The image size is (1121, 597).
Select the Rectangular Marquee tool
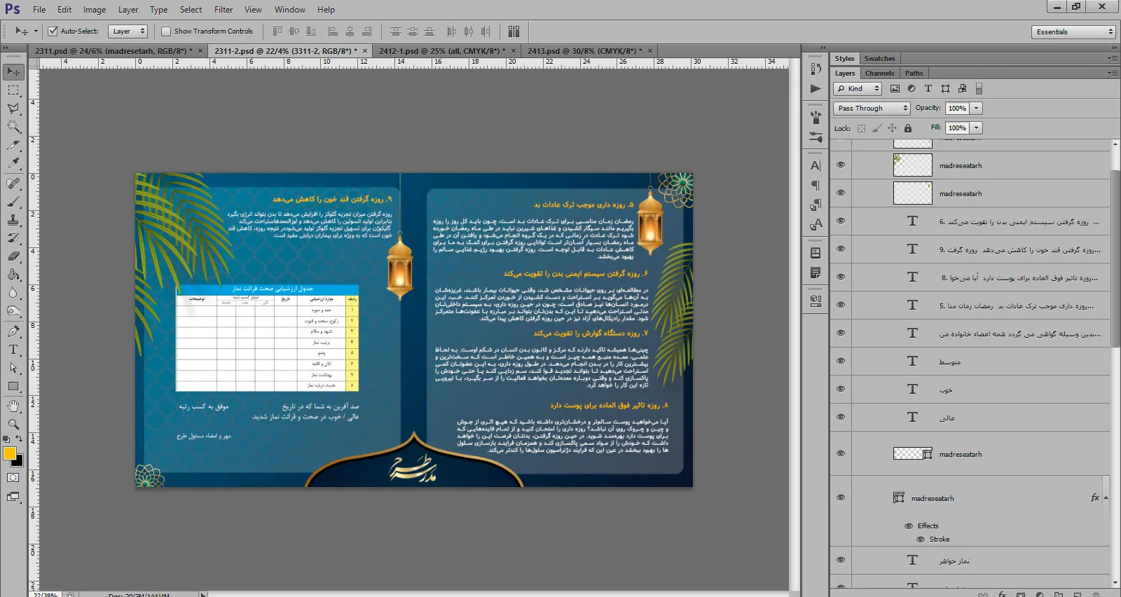(x=13, y=90)
